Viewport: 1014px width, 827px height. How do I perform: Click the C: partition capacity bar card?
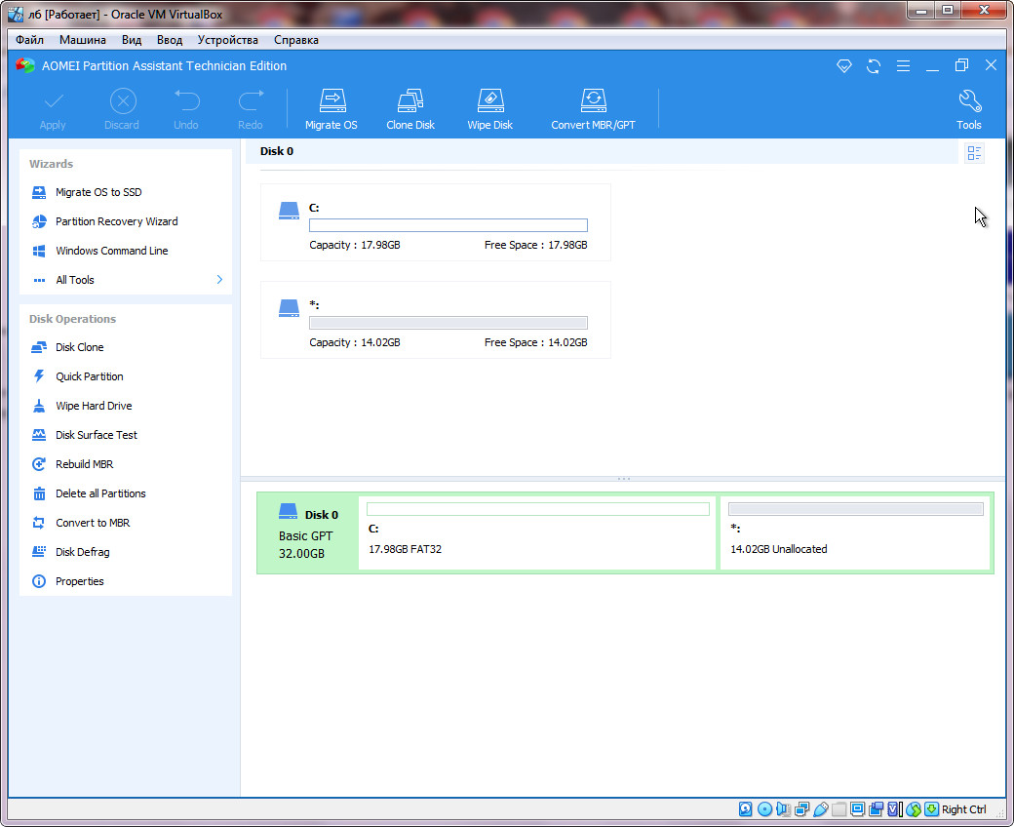click(x=436, y=222)
